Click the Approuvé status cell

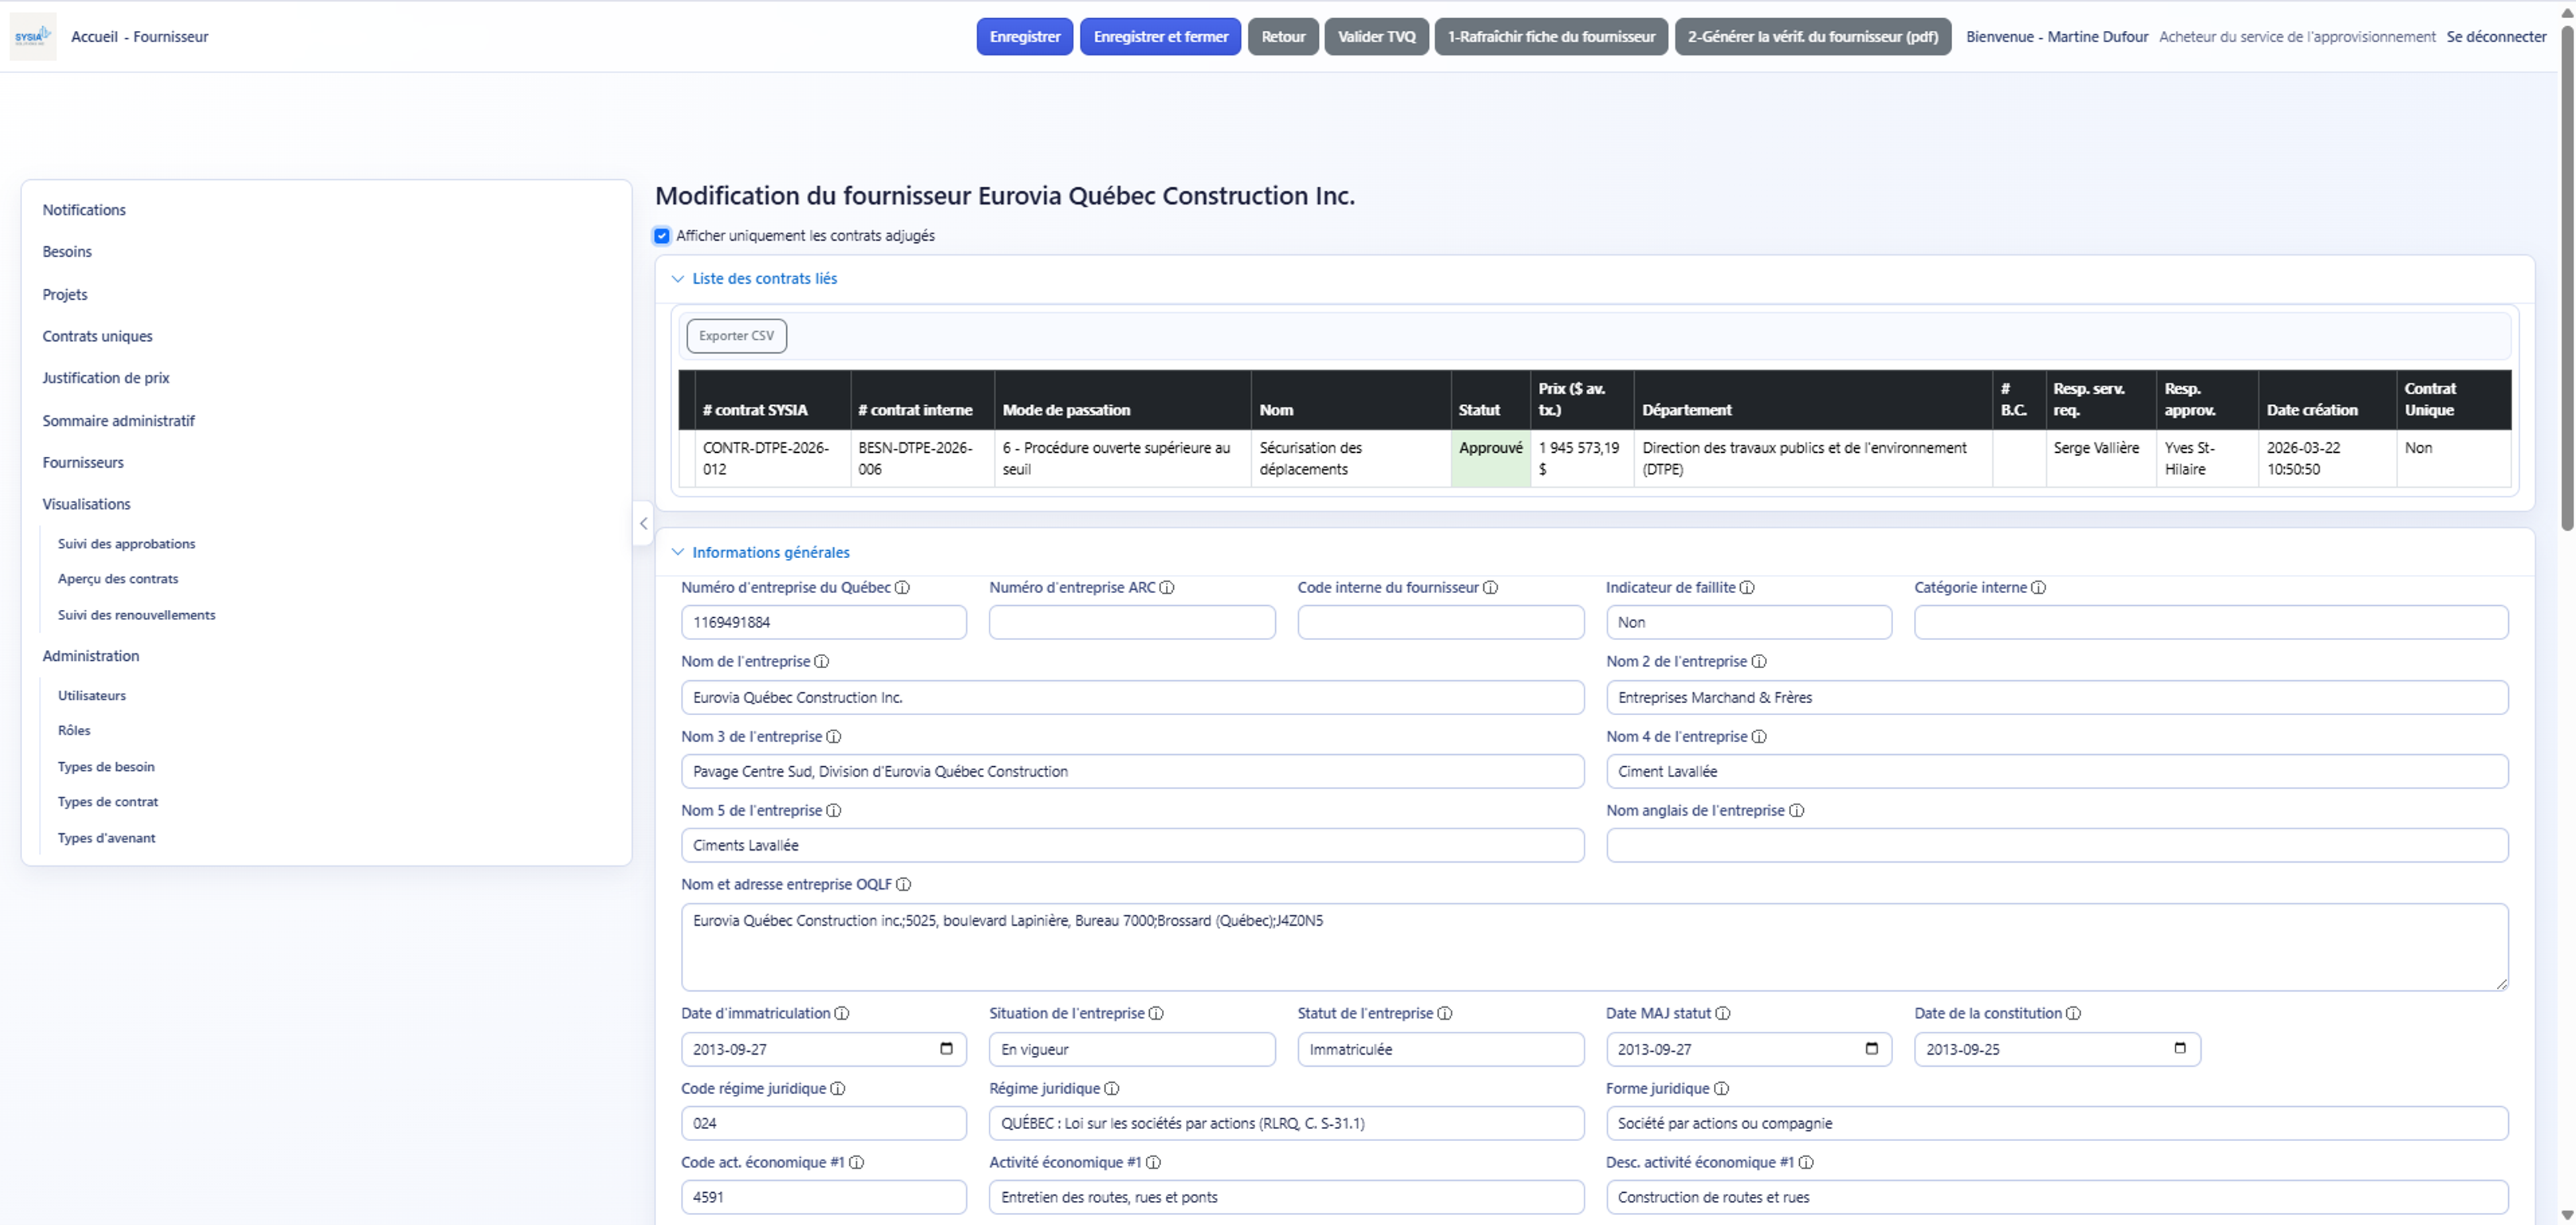(1490, 459)
